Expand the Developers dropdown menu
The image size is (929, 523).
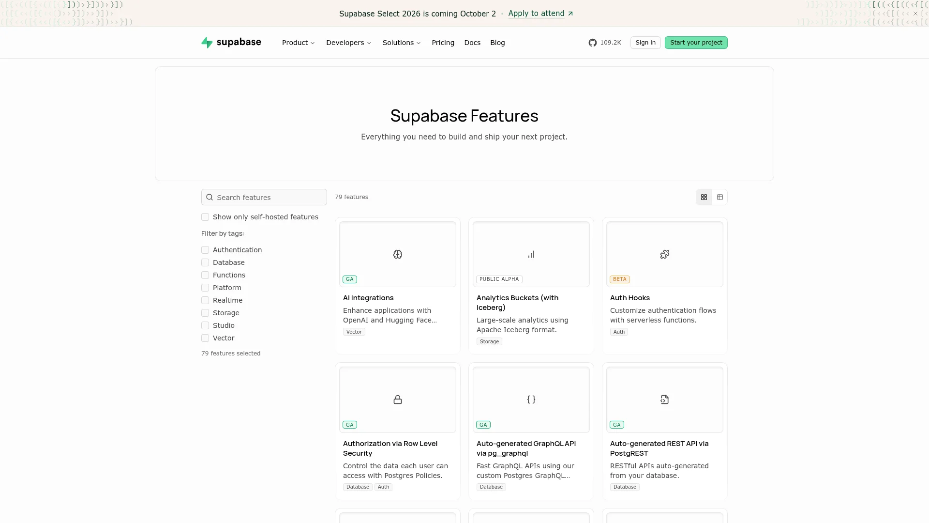click(349, 43)
